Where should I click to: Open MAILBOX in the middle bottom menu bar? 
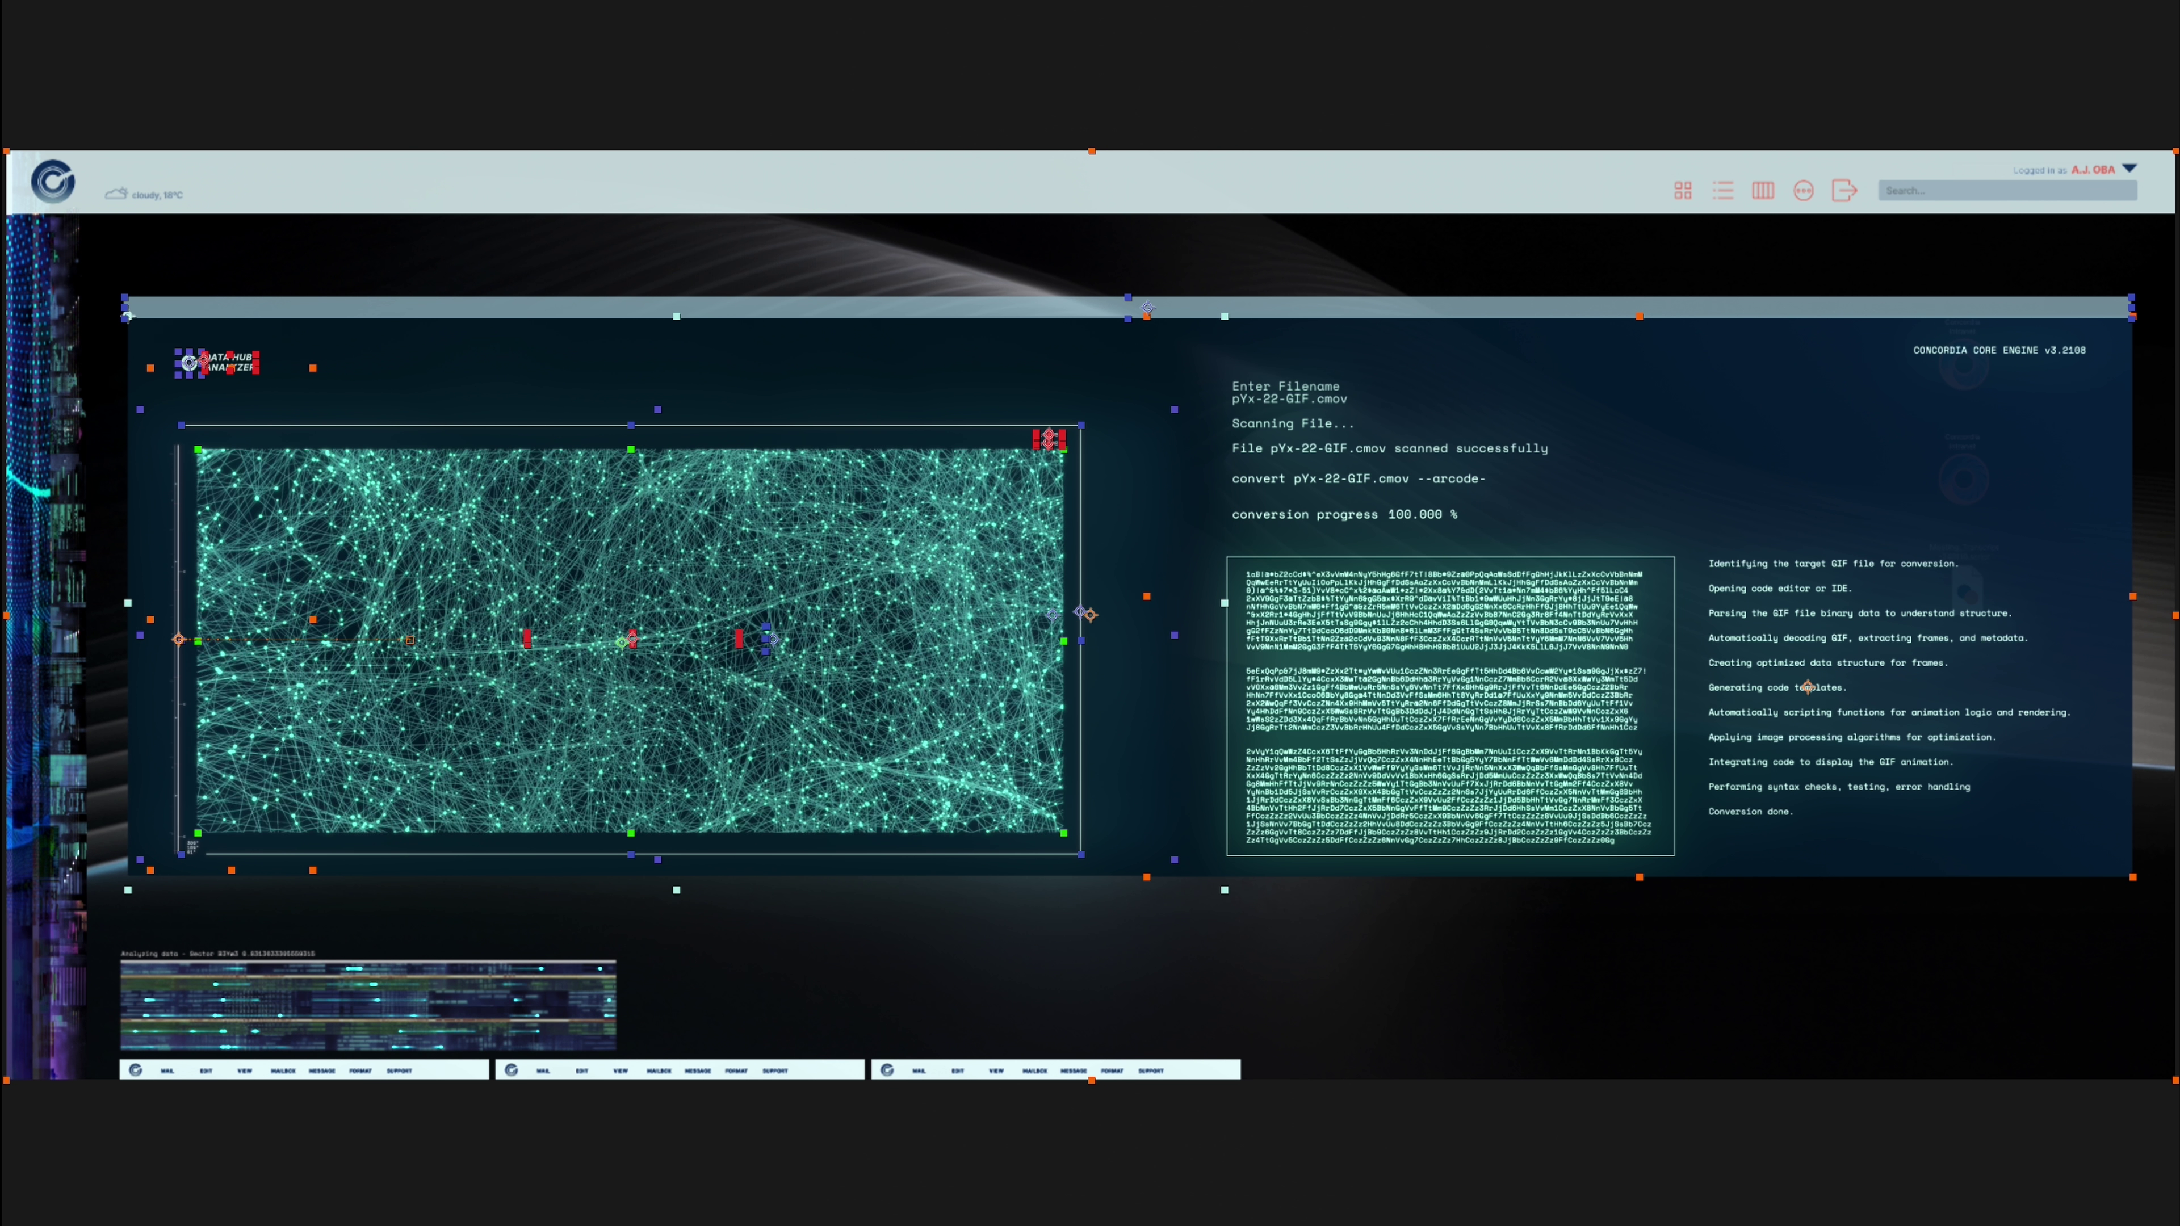[659, 1071]
